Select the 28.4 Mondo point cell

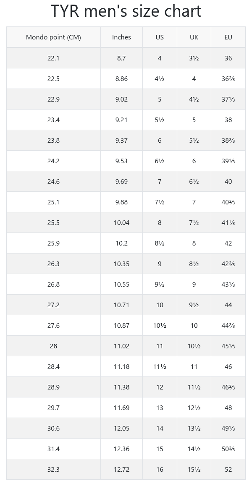click(x=53, y=367)
